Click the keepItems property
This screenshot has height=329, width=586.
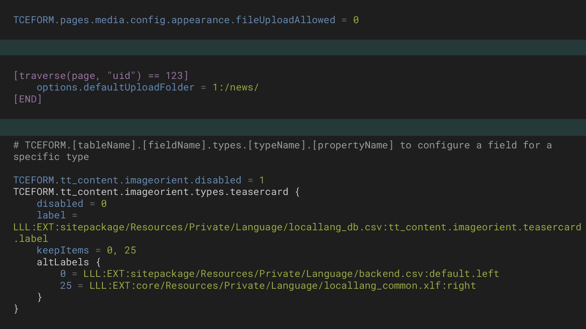[x=63, y=250]
